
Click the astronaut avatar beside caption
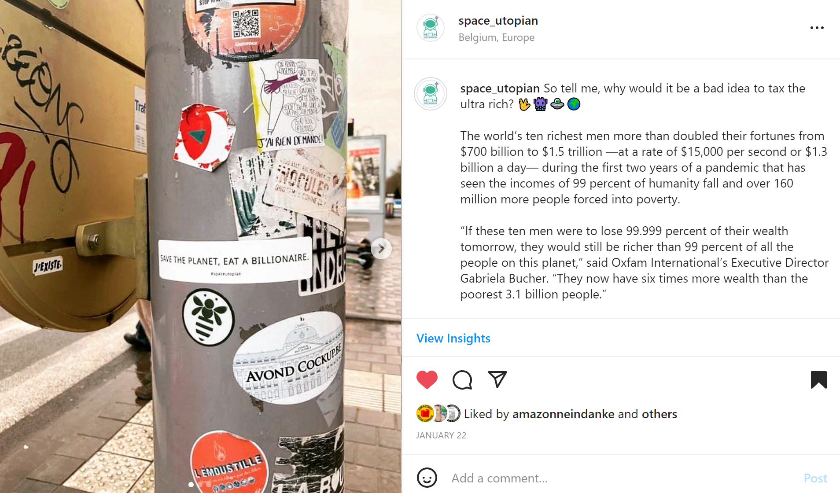(x=430, y=94)
